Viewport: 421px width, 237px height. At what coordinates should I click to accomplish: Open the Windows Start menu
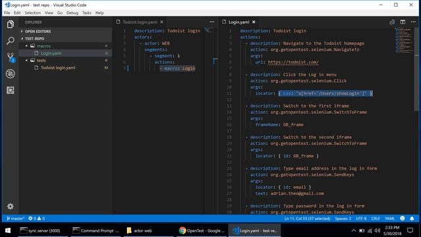point(8,230)
